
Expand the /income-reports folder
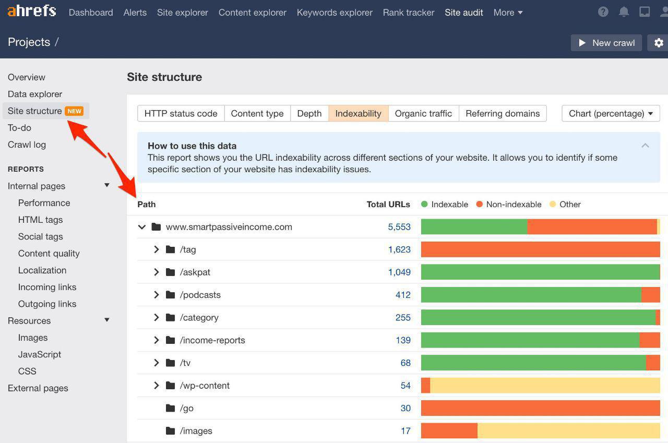click(x=156, y=340)
